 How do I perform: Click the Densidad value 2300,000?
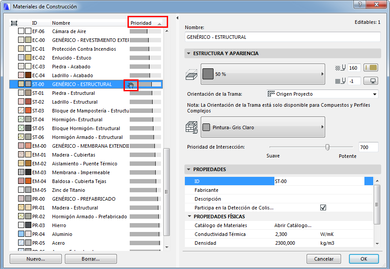[x=285, y=243]
